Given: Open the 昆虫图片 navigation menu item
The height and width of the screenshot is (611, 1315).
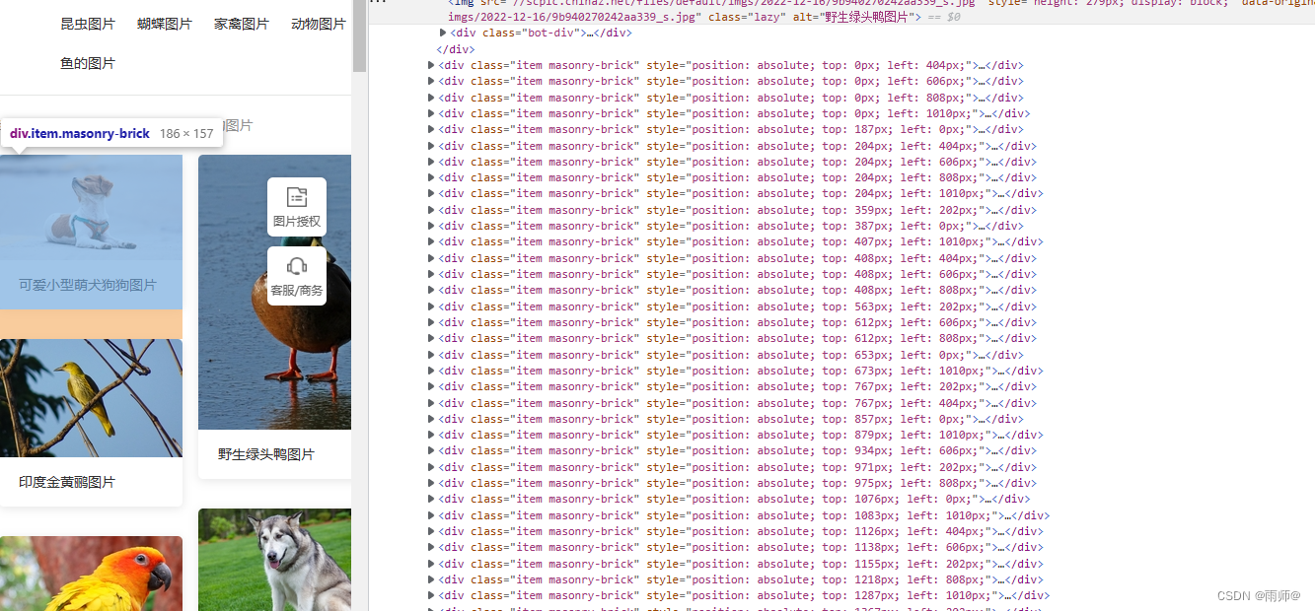Looking at the screenshot, I should pyautogui.click(x=87, y=23).
